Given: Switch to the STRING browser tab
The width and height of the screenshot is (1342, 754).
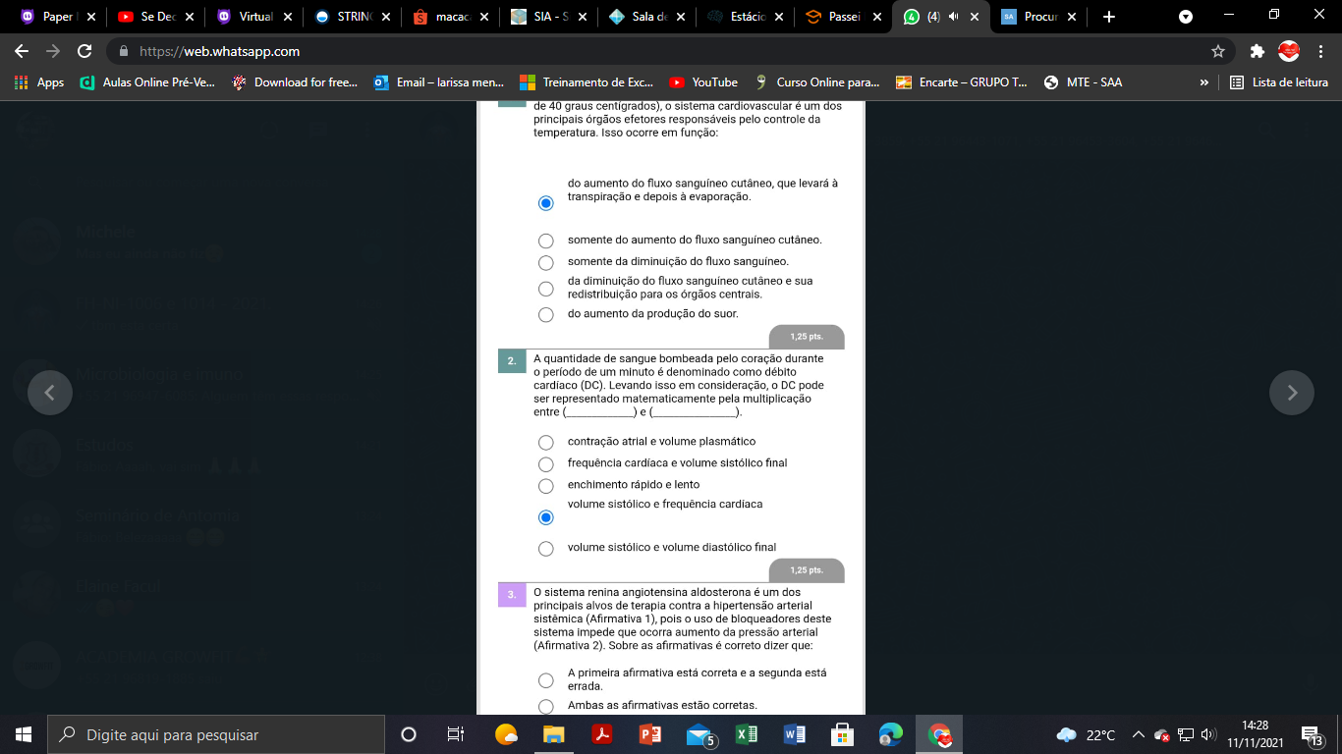Looking at the screenshot, I should click(x=349, y=17).
